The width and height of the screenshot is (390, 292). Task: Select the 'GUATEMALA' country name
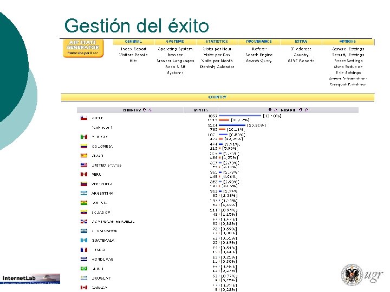point(103,240)
